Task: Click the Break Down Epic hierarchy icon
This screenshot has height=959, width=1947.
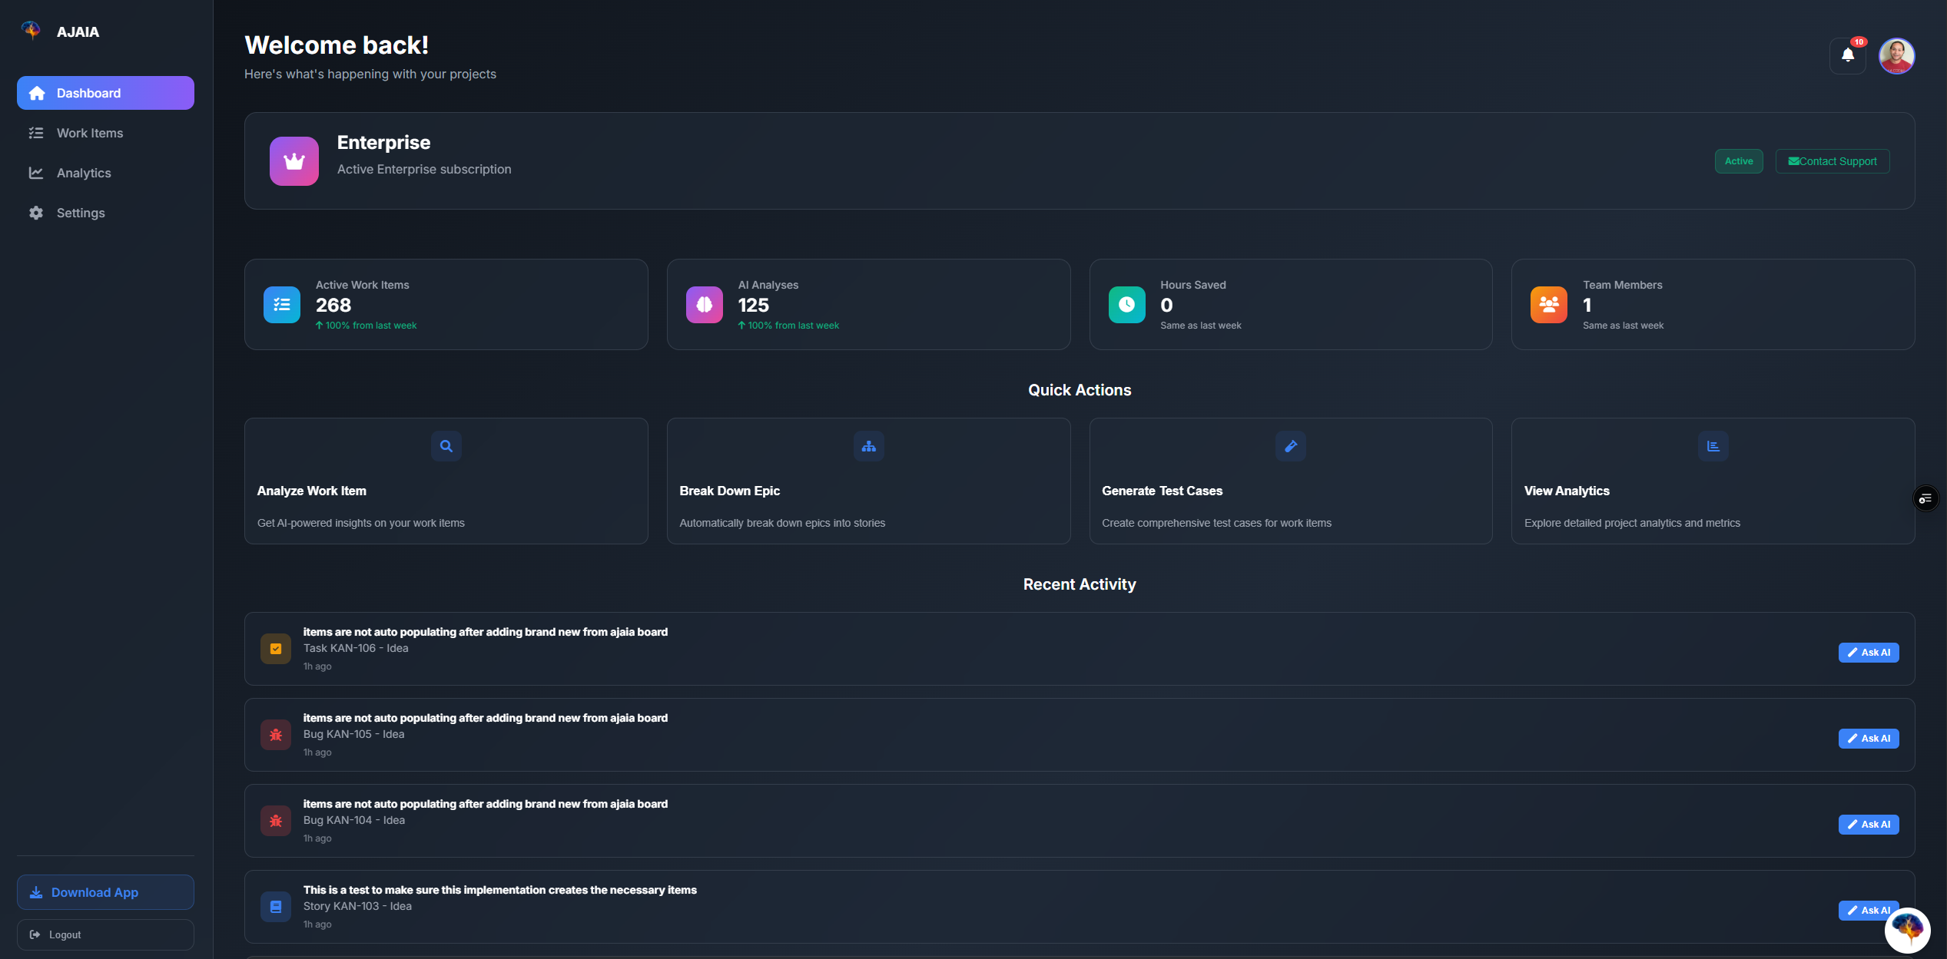Action: [868, 446]
